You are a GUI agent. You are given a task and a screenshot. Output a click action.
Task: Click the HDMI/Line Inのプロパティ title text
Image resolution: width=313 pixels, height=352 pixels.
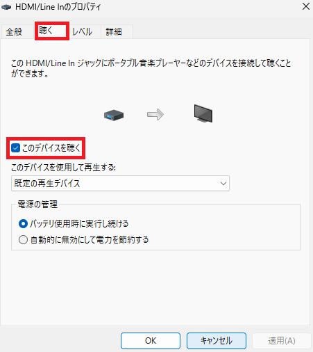point(58,7)
